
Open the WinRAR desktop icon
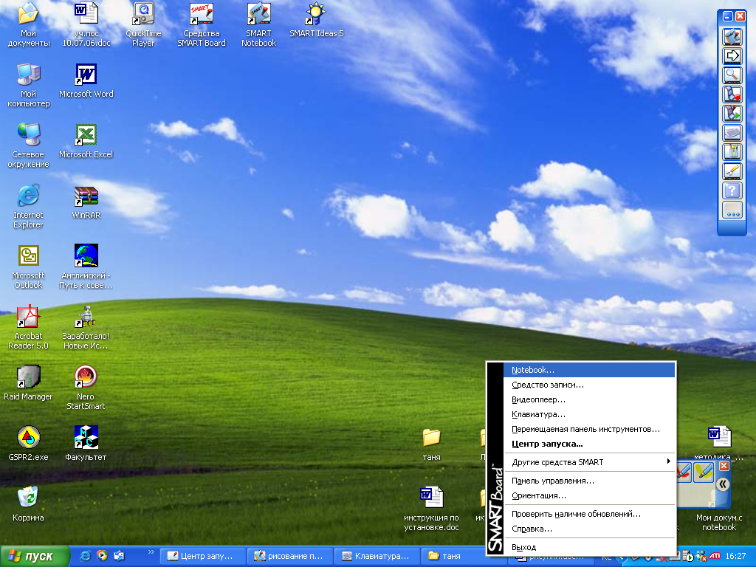pos(86,202)
